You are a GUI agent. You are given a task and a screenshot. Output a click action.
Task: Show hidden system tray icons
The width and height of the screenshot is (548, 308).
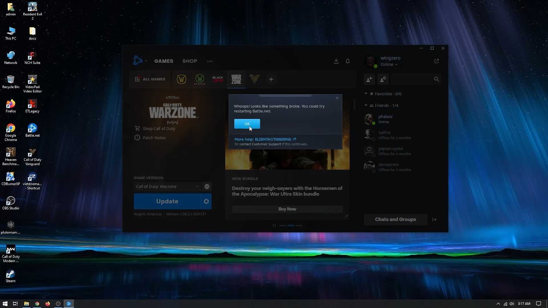(x=498, y=304)
